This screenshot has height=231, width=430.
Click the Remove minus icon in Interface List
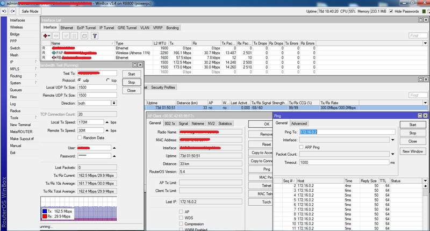(x=57, y=35)
